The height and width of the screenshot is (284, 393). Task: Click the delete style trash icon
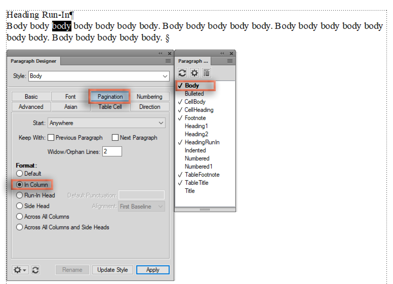click(206, 73)
